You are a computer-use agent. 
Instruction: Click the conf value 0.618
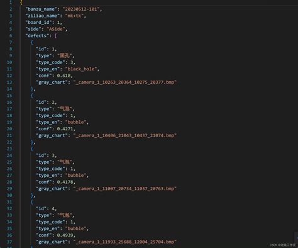[63, 76]
